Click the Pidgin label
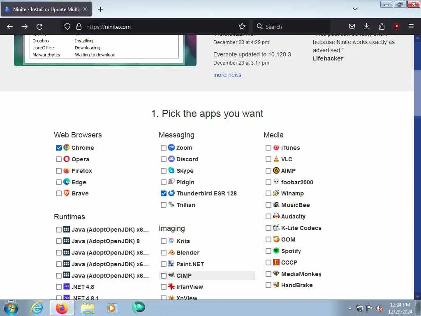 tap(185, 182)
